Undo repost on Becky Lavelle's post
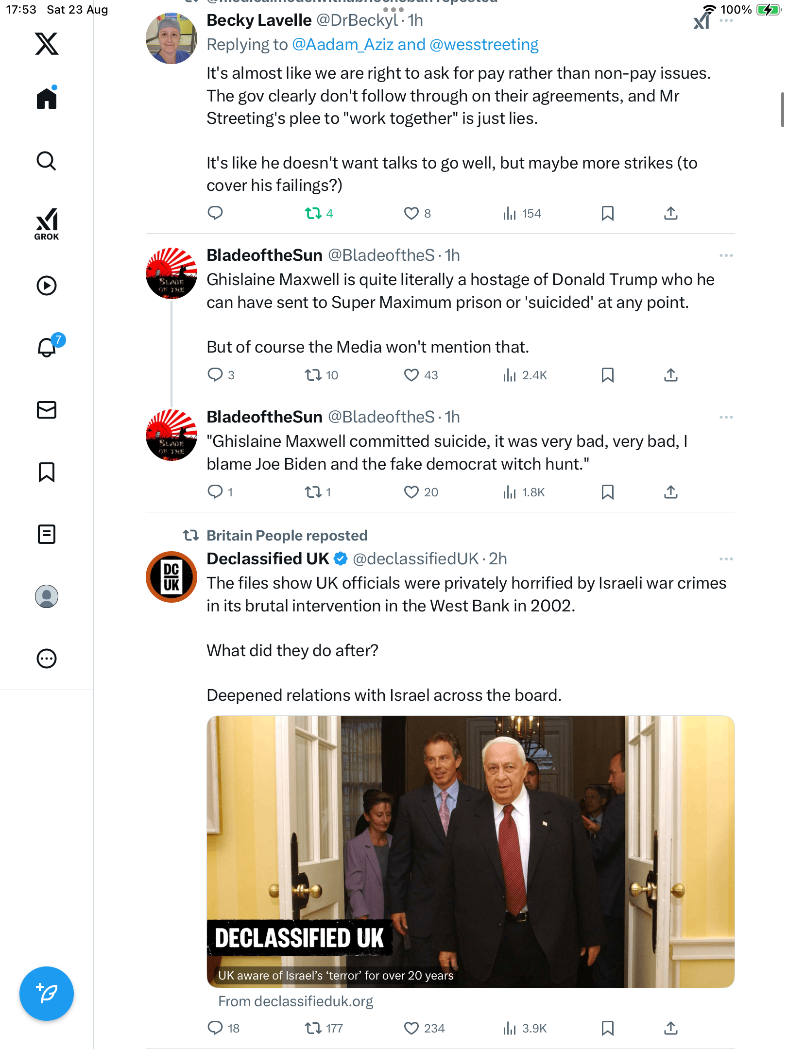The image size is (787, 1049). coord(313,213)
